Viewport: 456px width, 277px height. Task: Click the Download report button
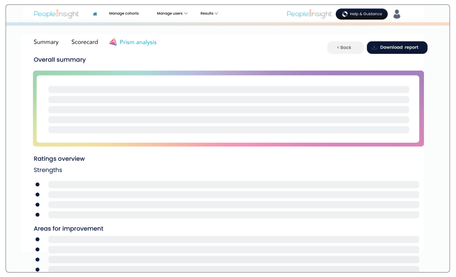(x=397, y=47)
